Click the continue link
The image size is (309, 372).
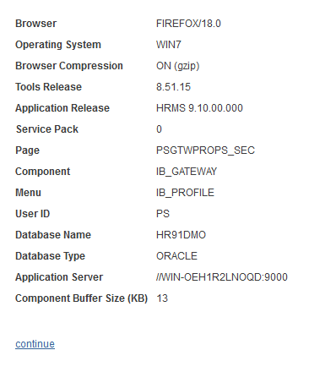[35, 344]
